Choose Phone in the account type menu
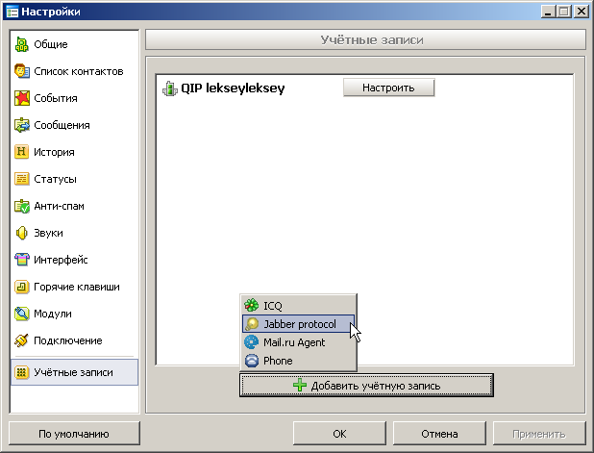The image size is (594, 453). point(278,361)
